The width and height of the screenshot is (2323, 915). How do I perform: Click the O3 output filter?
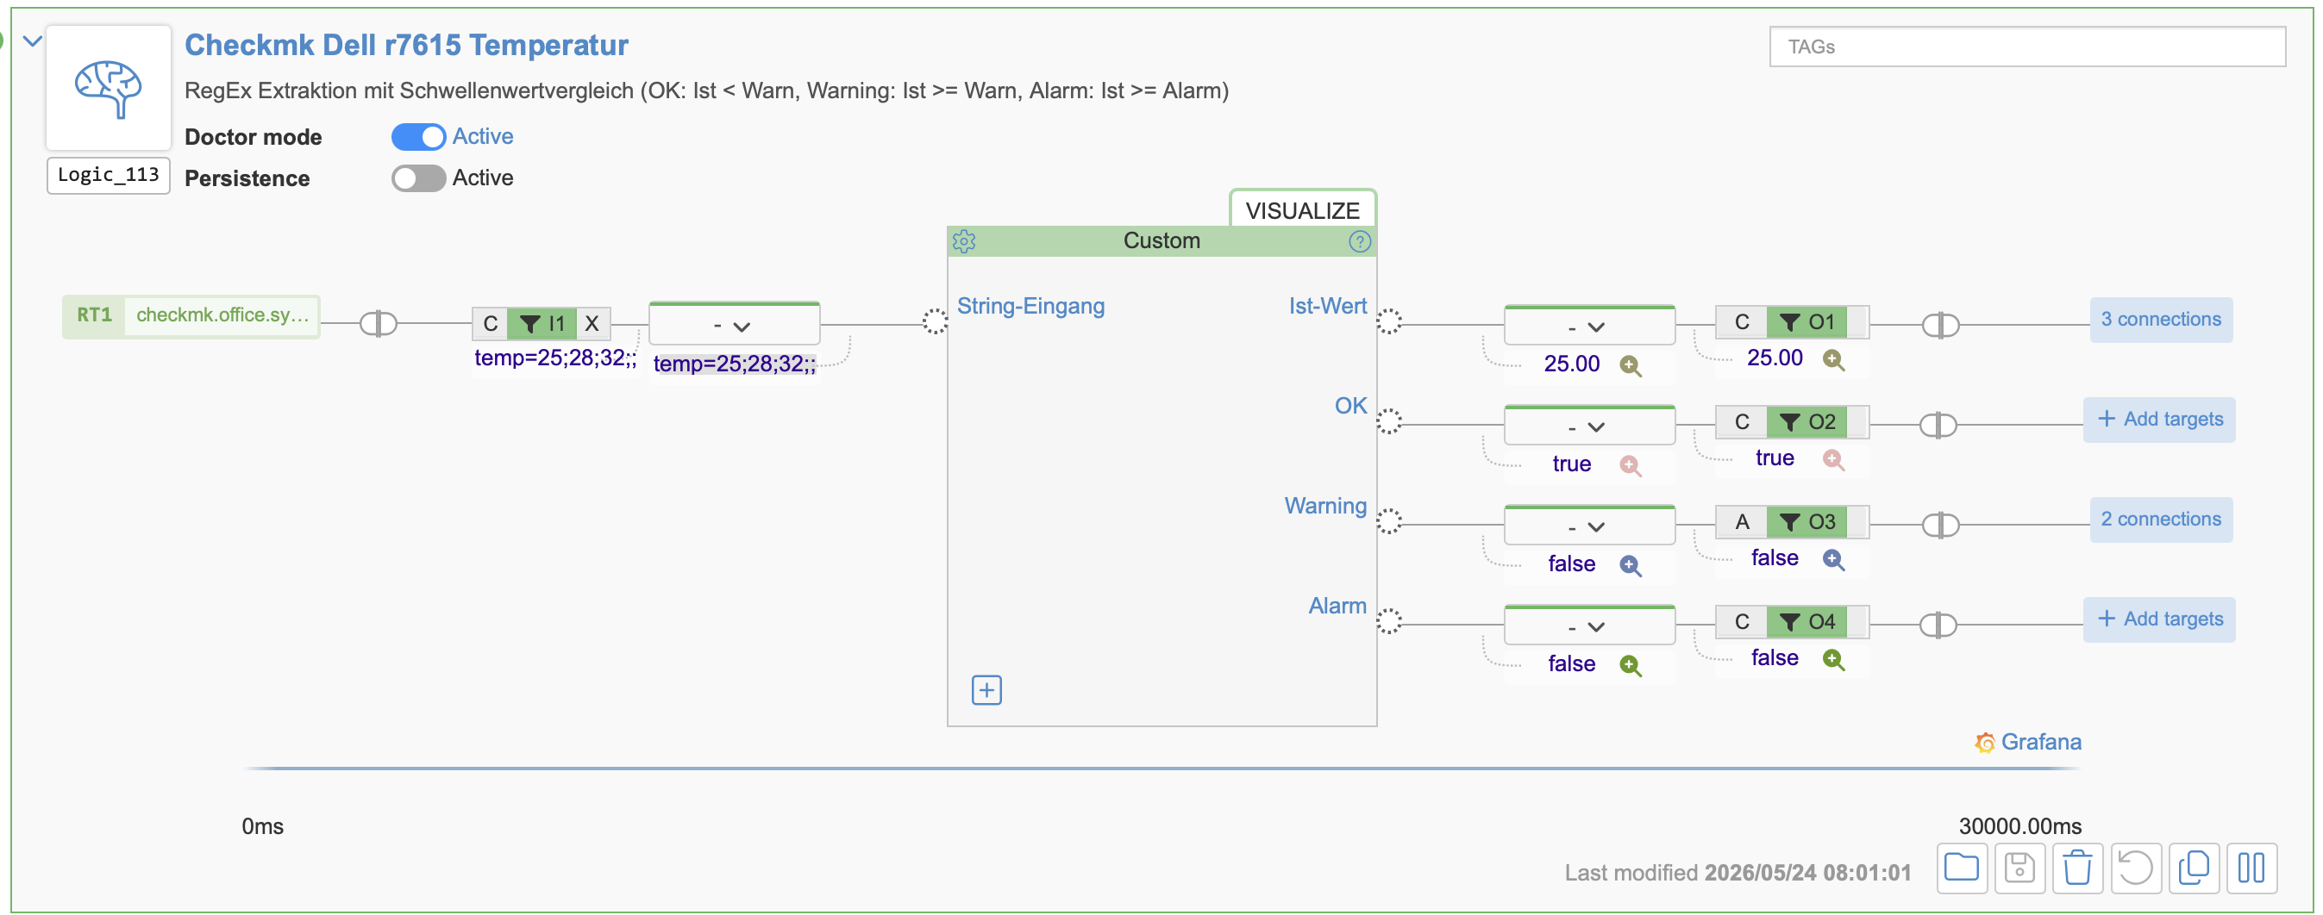[x=1807, y=521]
